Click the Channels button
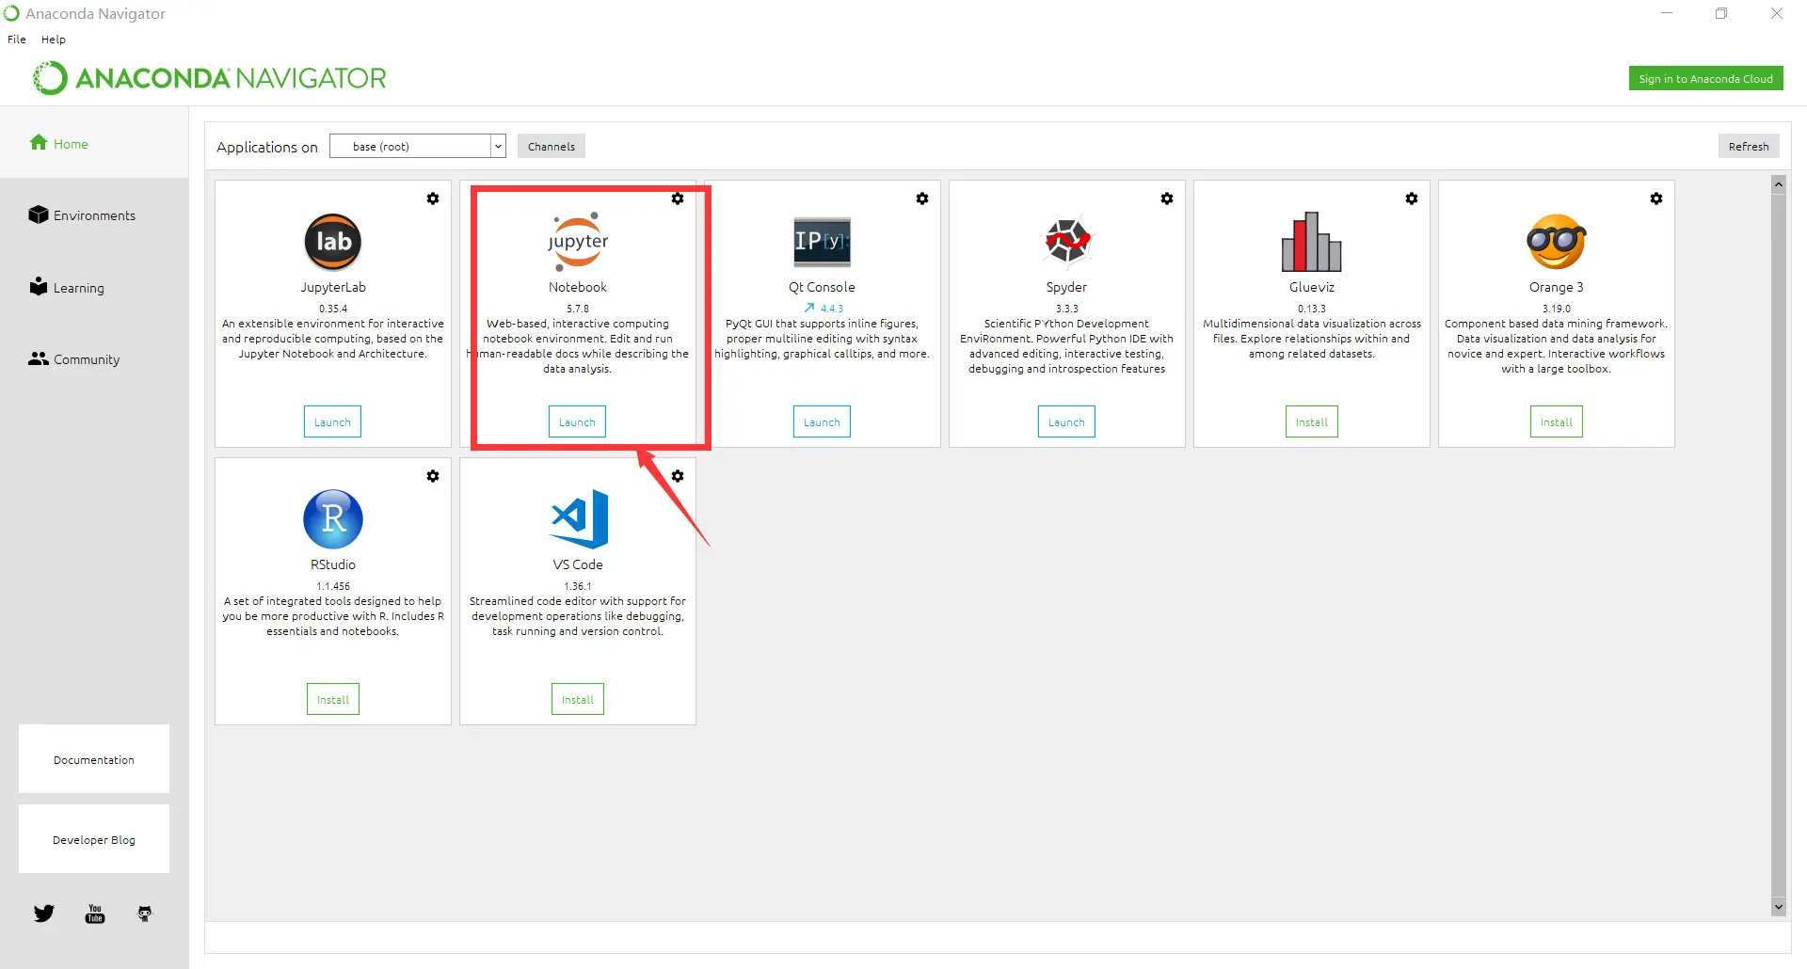Viewport: 1807px width, 969px height. coord(552,146)
